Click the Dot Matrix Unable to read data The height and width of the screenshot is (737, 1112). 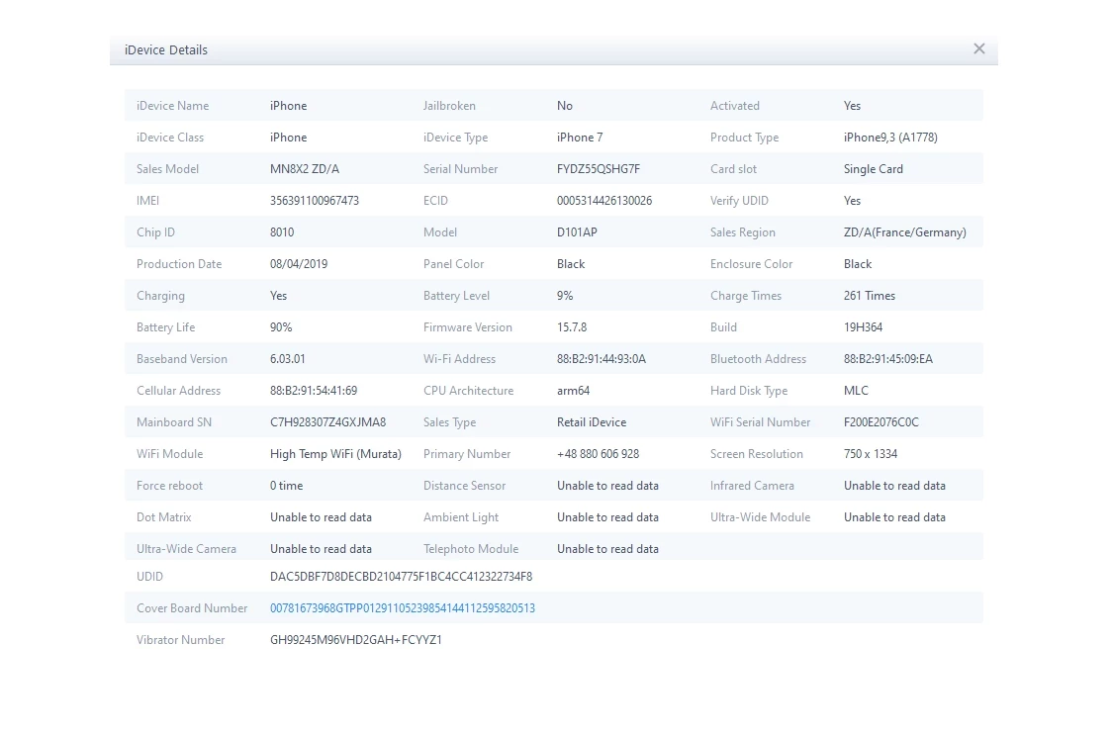pyautogui.click(x=321, y=517)
